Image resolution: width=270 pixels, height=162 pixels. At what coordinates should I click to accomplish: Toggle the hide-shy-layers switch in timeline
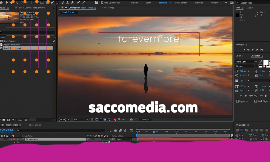[116, 131]
